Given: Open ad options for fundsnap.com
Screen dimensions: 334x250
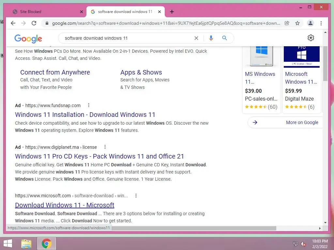Looking at the screenshot, I should [x=89, y=105].
